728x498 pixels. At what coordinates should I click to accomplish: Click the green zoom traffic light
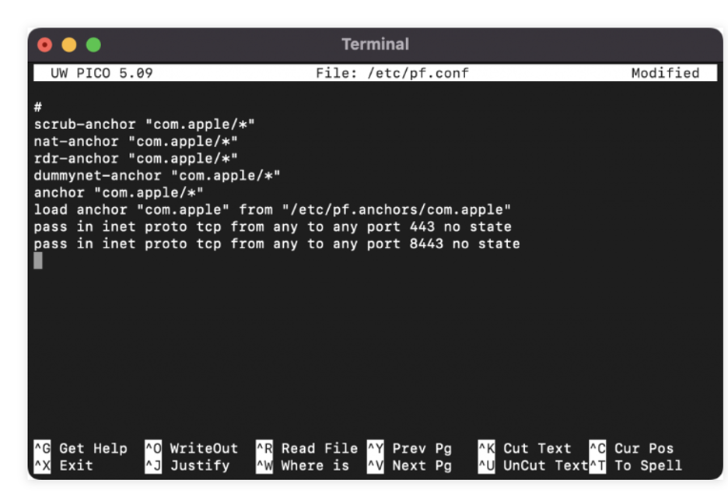(93, 44)
